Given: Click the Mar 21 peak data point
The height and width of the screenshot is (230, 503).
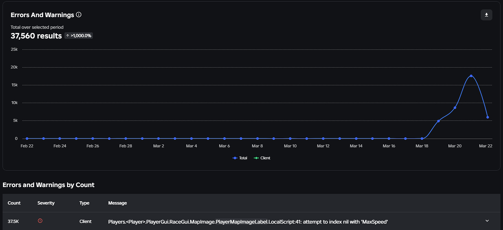Looking at the screenshot, I should pyautogui.click(x=471, y=76).
